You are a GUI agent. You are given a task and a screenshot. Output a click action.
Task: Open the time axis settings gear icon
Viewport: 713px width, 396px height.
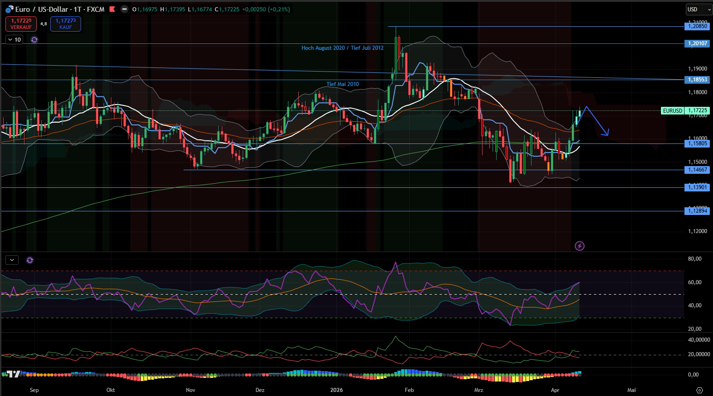point(699,390)
